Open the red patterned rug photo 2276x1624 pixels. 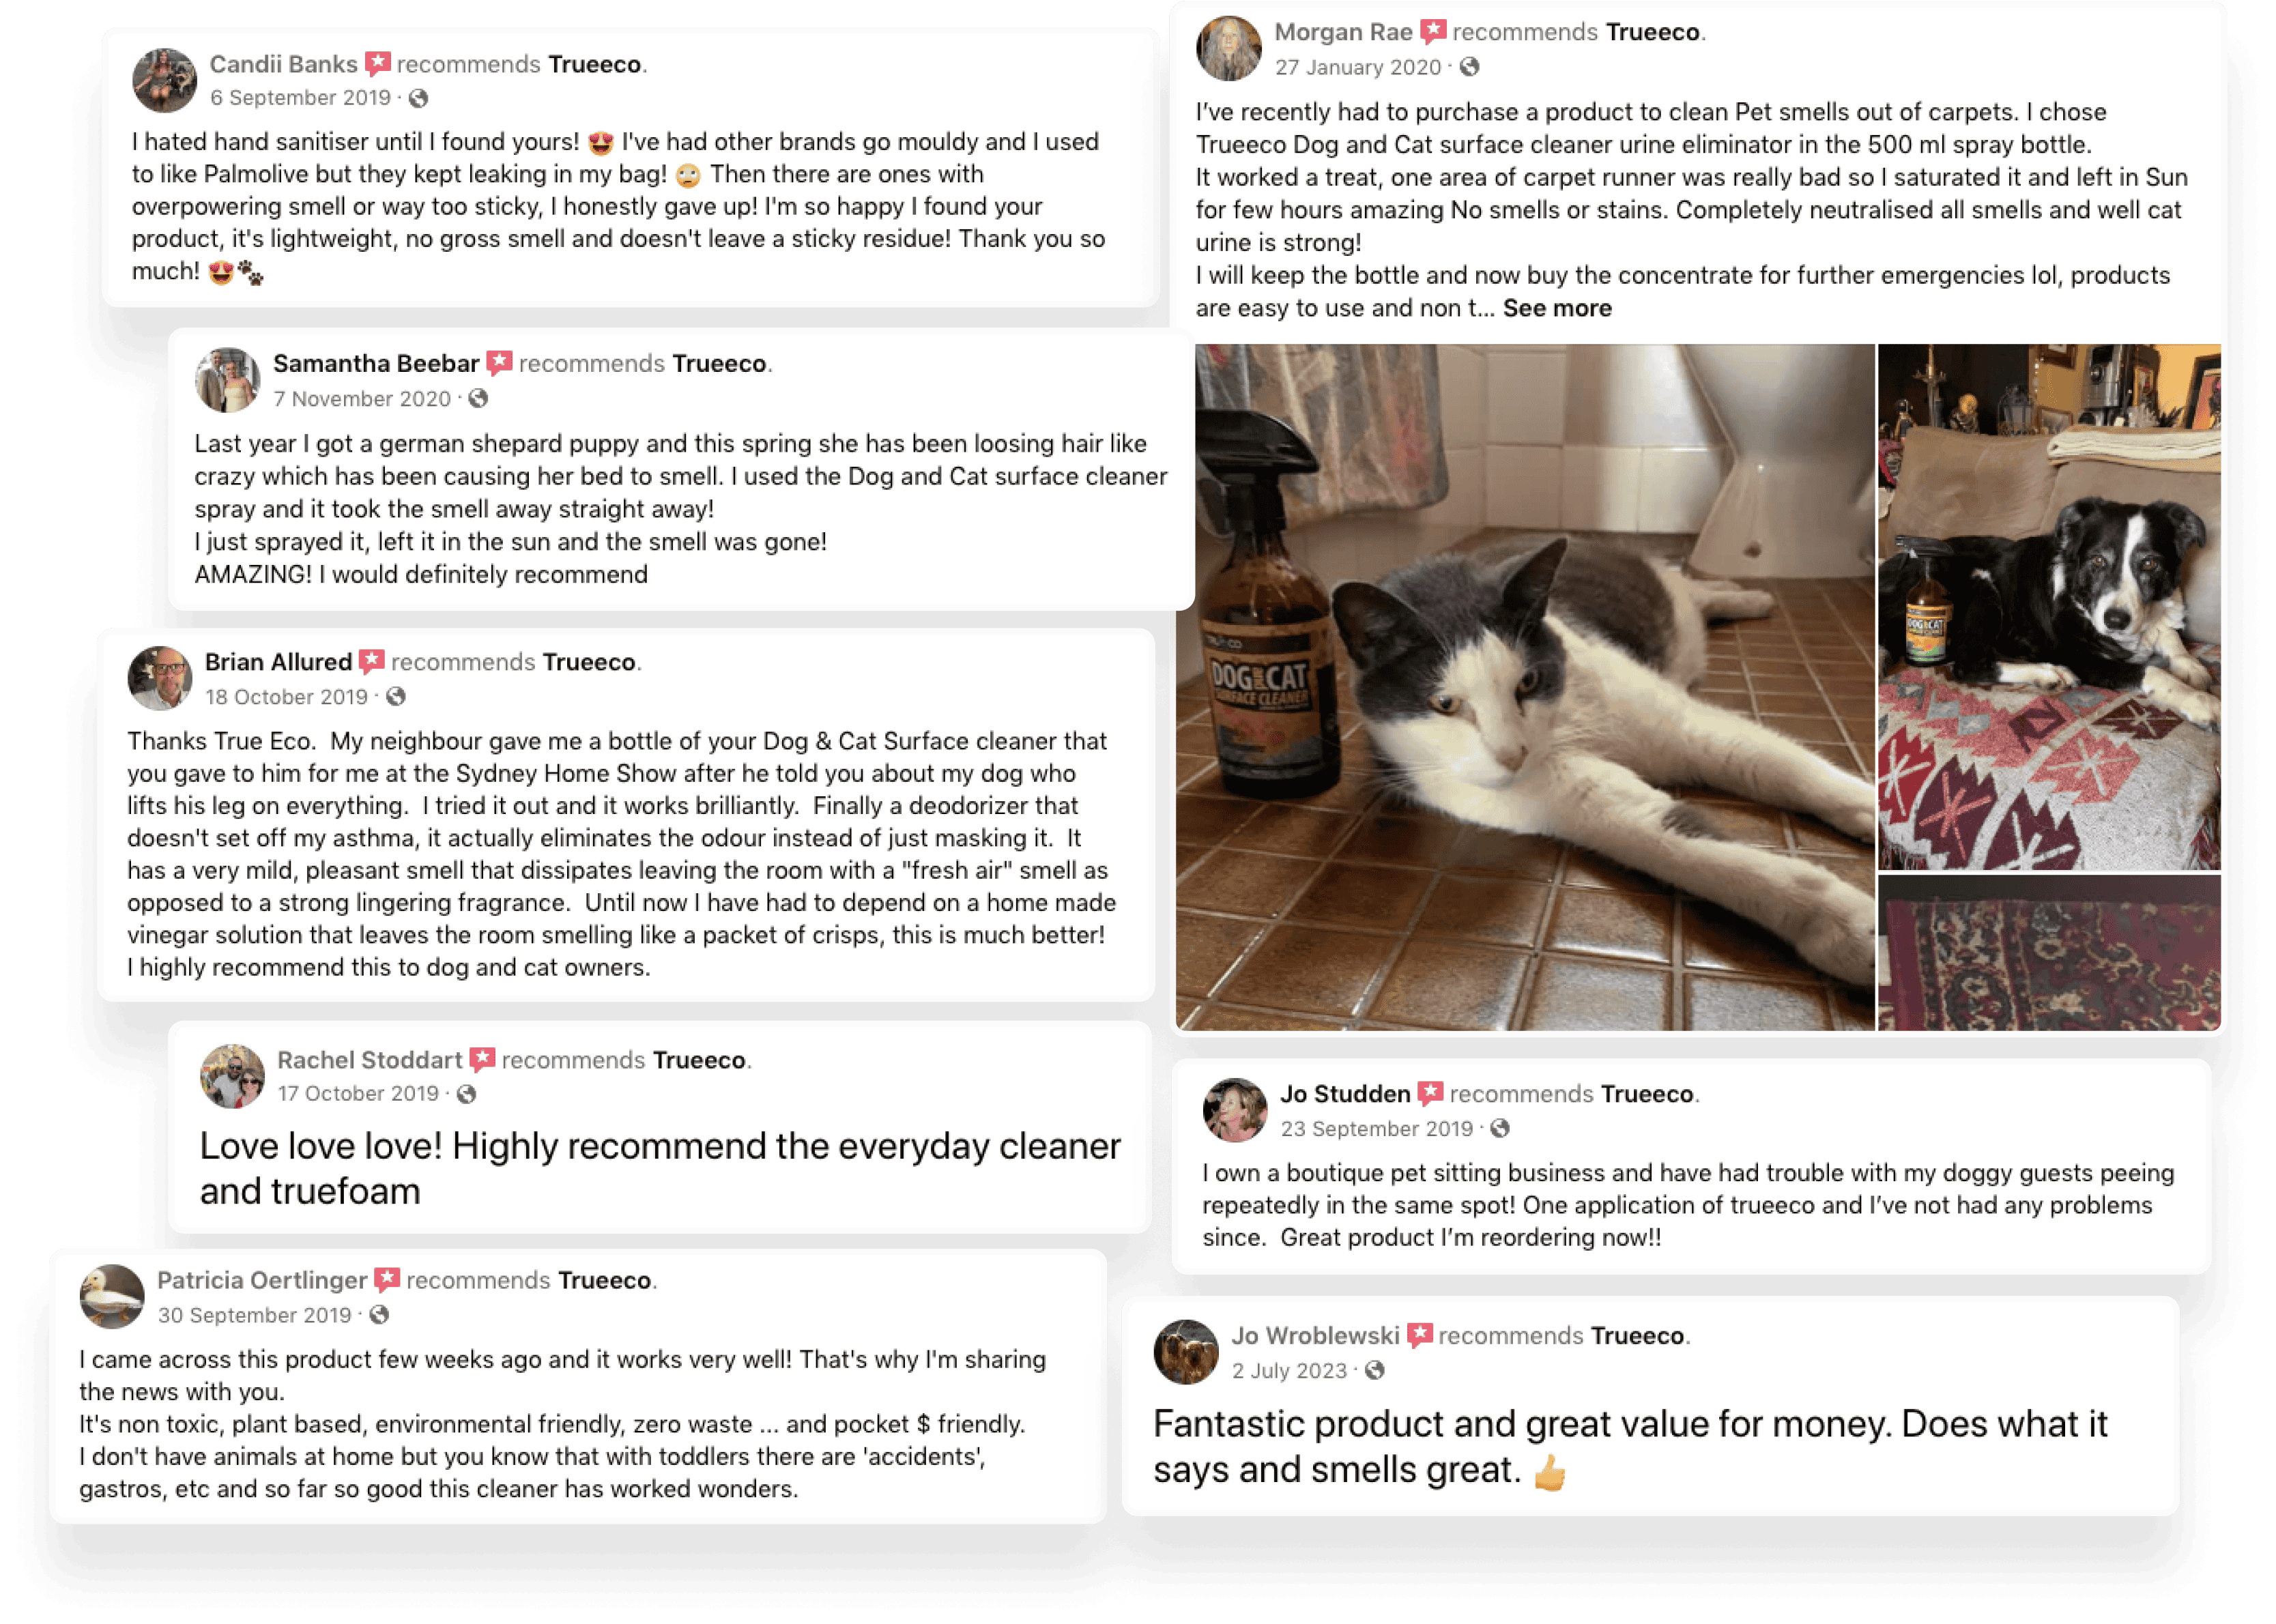[x=2049, y=953]
